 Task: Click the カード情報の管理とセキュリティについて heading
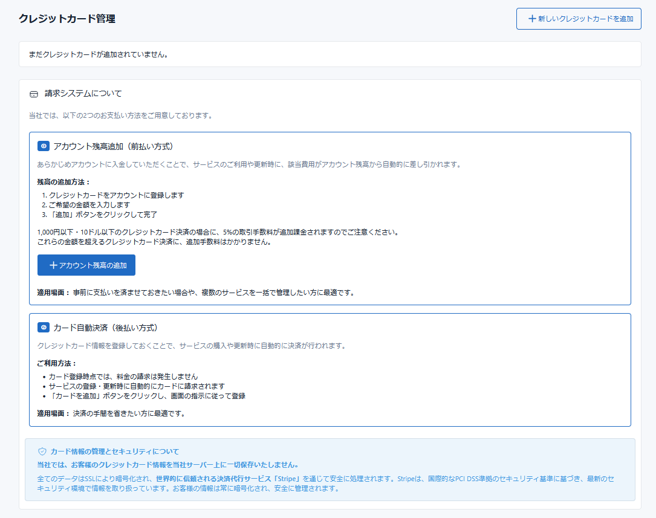(115, 452)
